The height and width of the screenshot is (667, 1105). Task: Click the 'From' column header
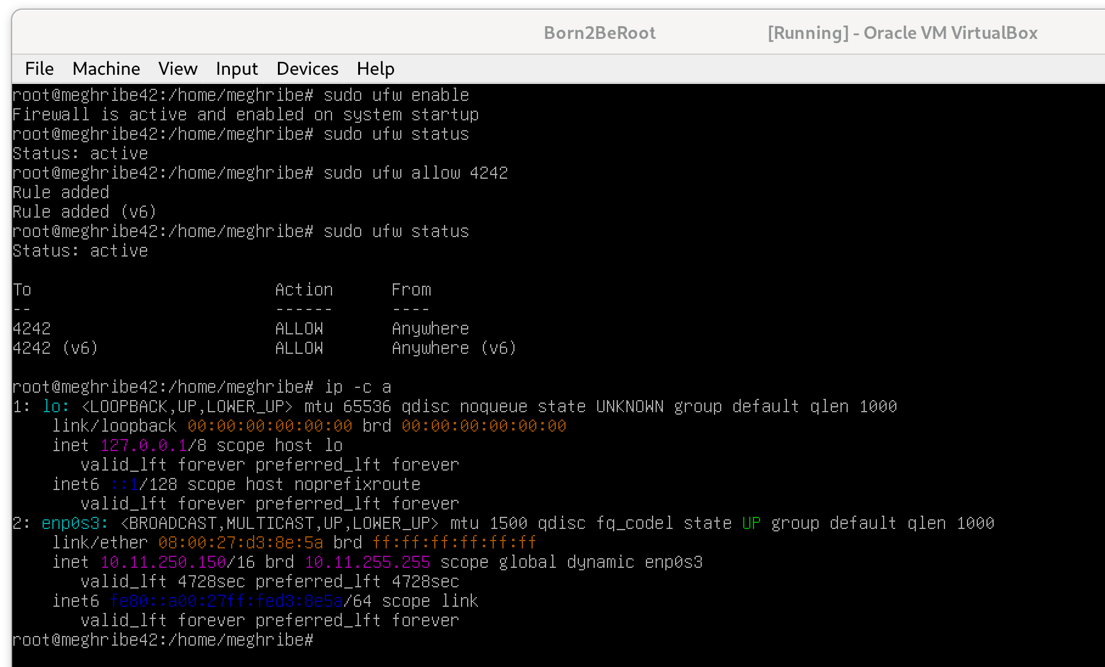[411, 290]
